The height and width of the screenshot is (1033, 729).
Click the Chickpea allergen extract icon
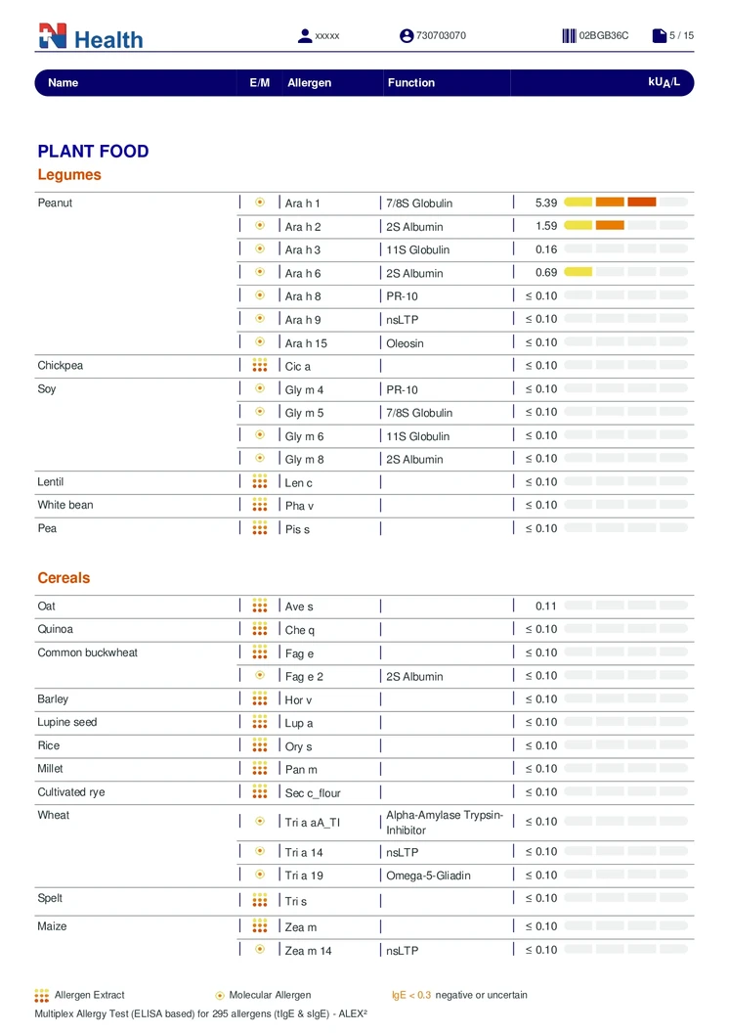(x=260, y=366)
